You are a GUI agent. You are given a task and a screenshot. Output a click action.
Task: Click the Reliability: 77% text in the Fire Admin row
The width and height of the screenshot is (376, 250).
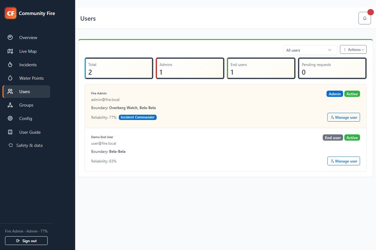coord(104,117)
